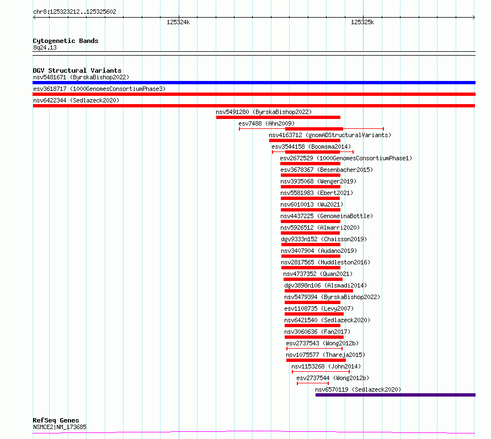Click esv1108735 (Levy2007) label
The image size is (491, 439).
[x=319, y=308]
